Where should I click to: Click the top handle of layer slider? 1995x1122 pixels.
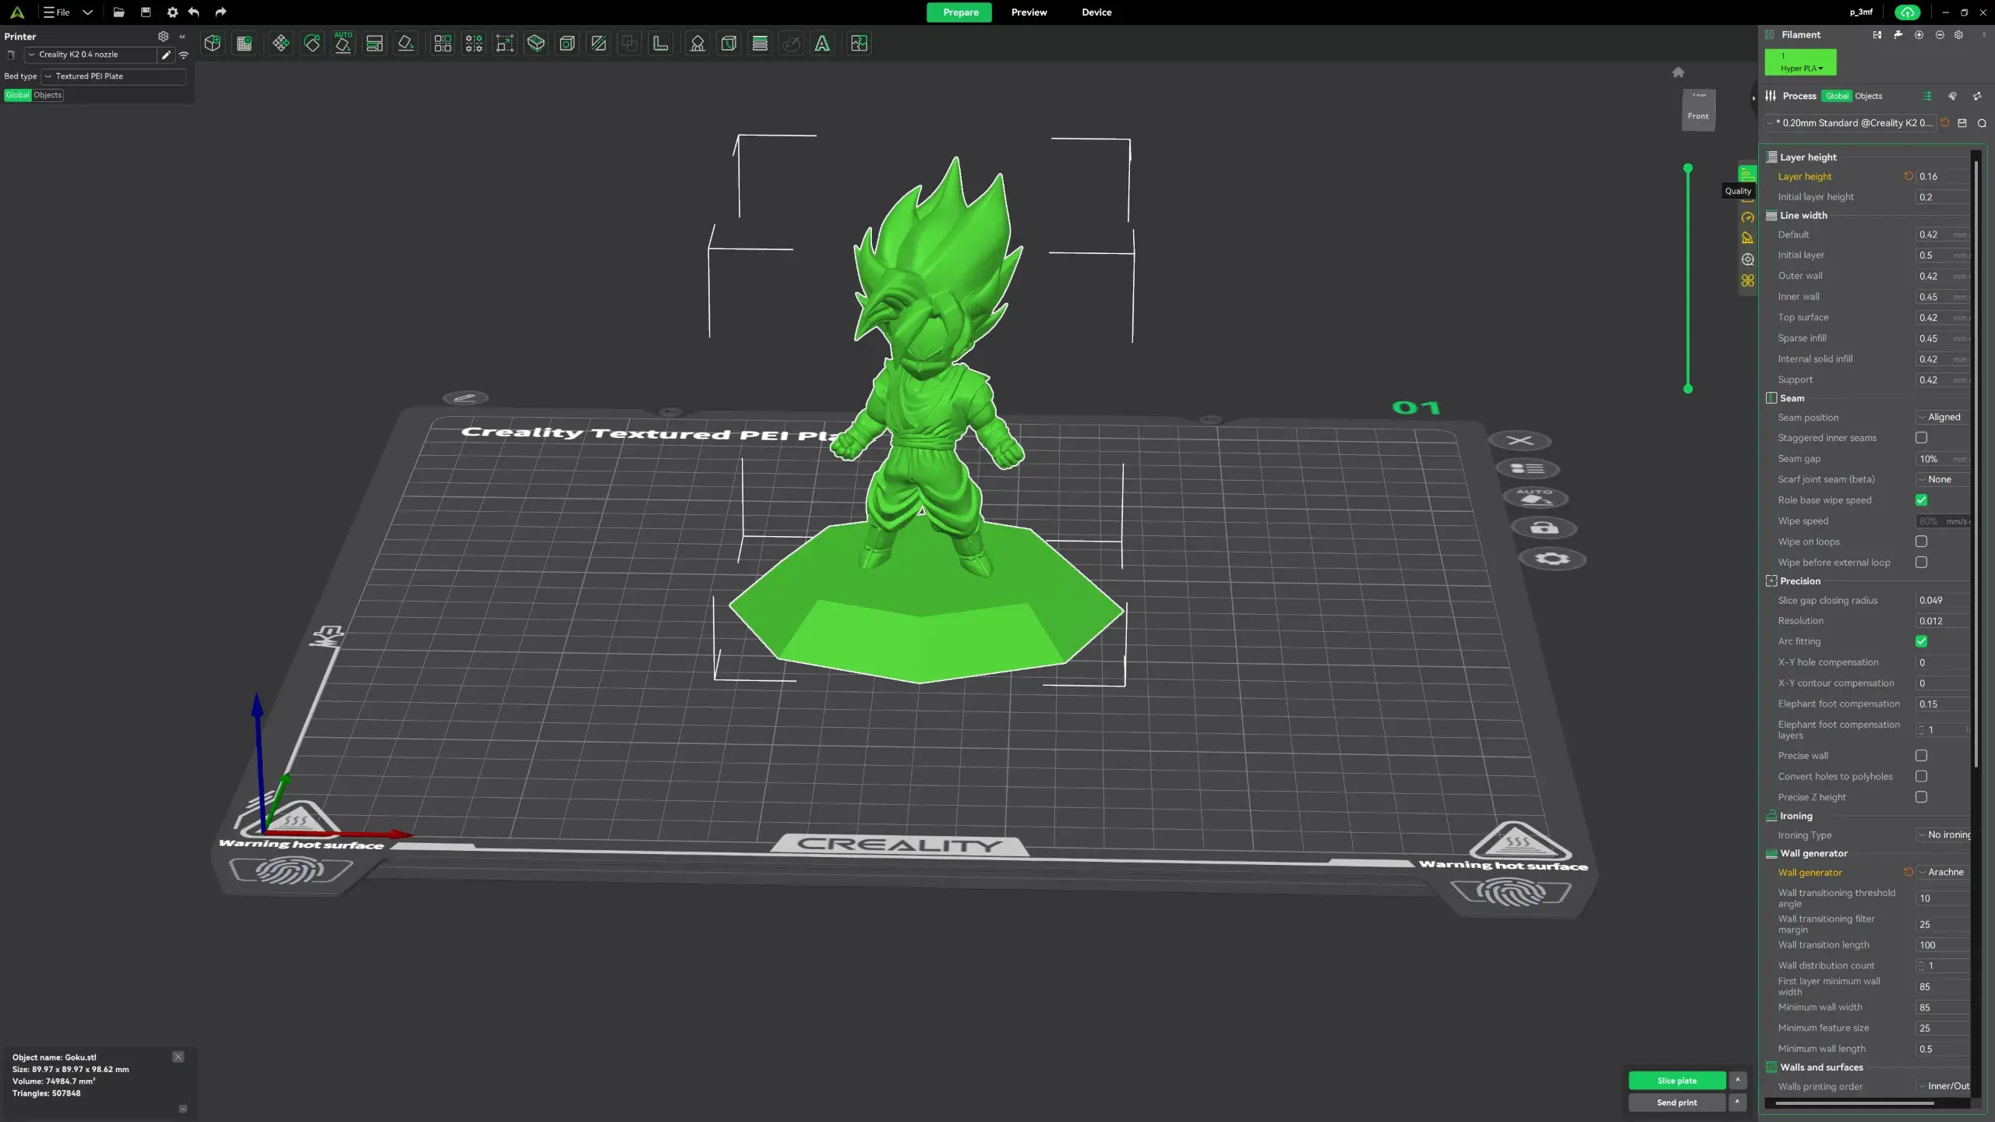(1688, 168)
